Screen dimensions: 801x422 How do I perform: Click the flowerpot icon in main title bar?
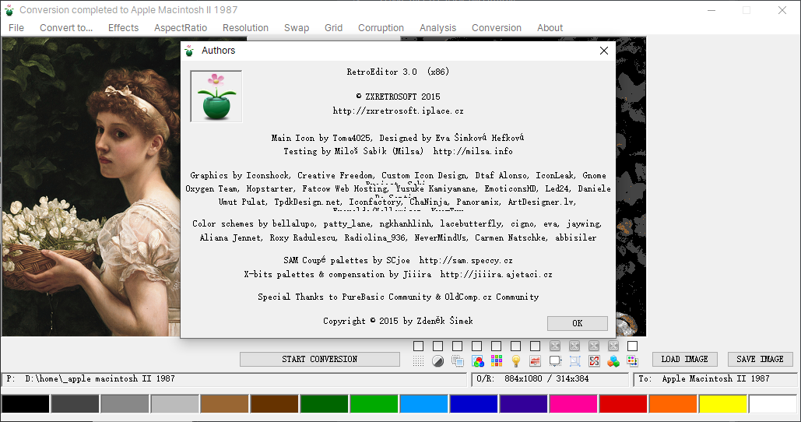pyautogui.click(x=9, y=9)
